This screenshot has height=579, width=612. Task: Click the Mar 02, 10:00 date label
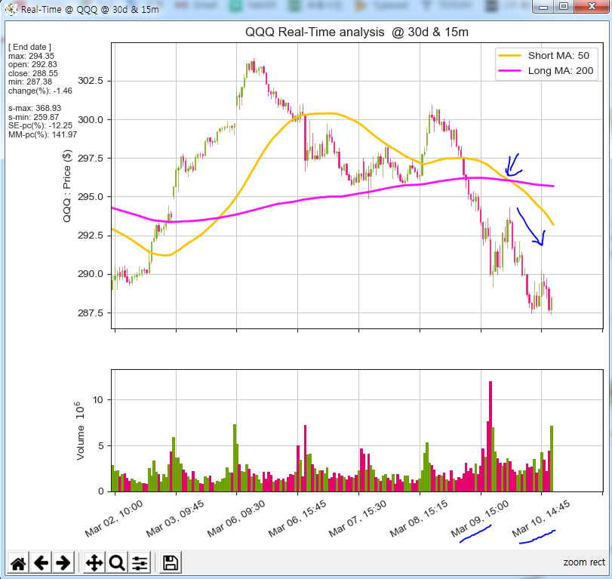pos(114,519)
